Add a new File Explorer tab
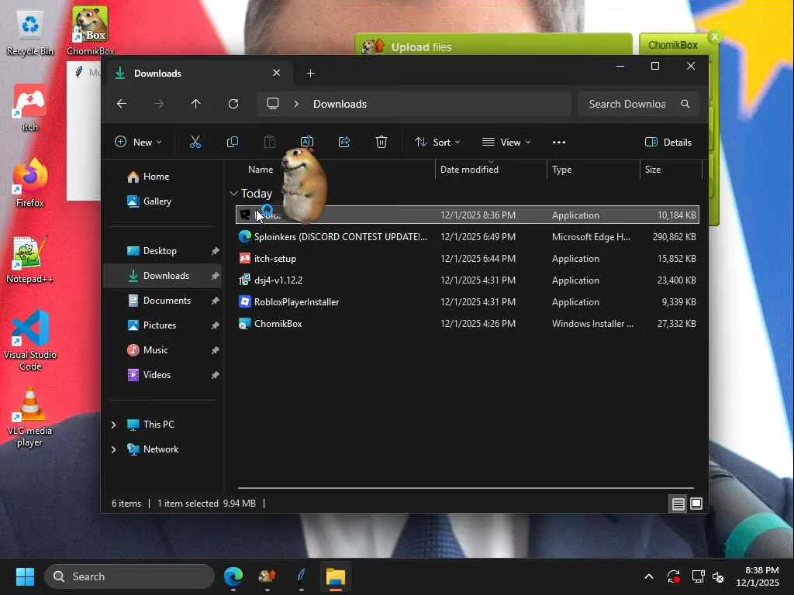This screenshot has height=595, width=794. point(310,74)
